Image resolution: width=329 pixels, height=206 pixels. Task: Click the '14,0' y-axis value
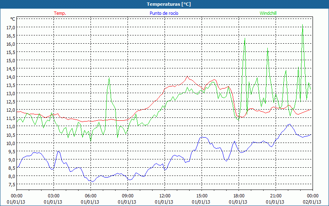click(11, 77)
